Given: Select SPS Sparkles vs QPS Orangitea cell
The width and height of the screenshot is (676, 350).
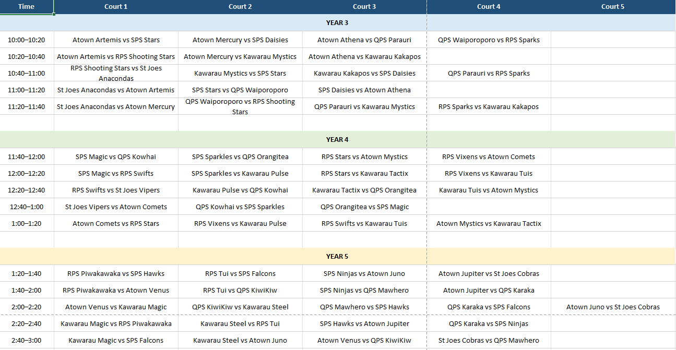Looking at the screenshot, I should pyautogui.click(x=240, y=157).
